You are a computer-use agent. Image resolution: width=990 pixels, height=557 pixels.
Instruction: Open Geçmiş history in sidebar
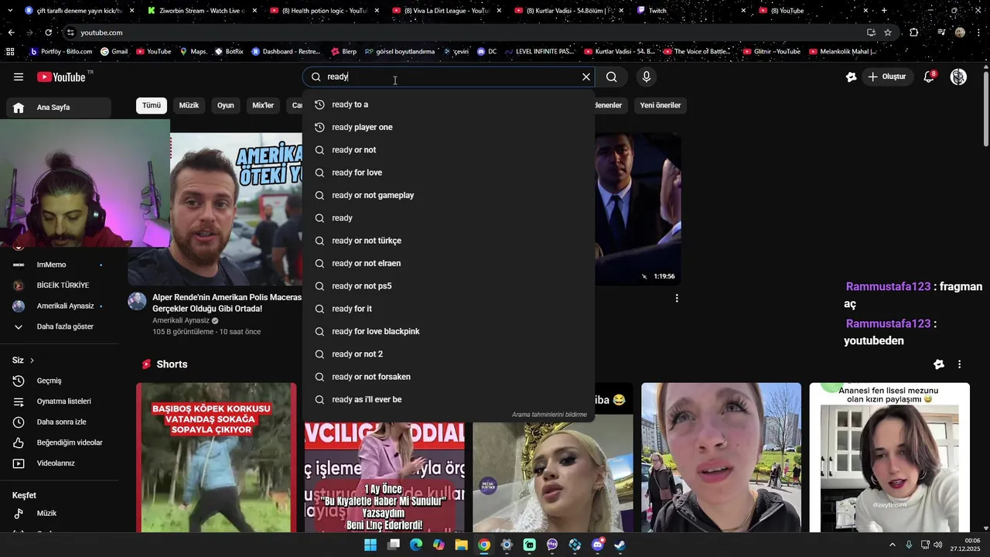point(59,381)
